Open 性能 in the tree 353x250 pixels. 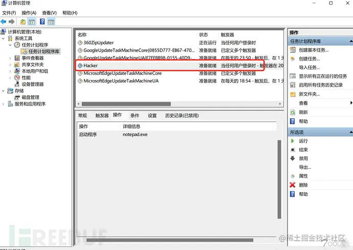(x=26, y=77)
